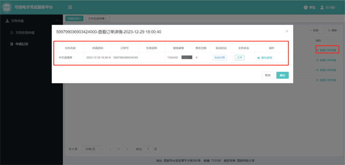This screenshot has width=345, height=165.
Task: Select page number 1 in pagination
Action: [119, 149]
